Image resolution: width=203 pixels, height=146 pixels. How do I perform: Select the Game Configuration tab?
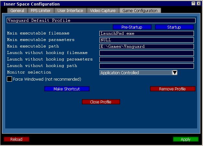tap(140, 10)
